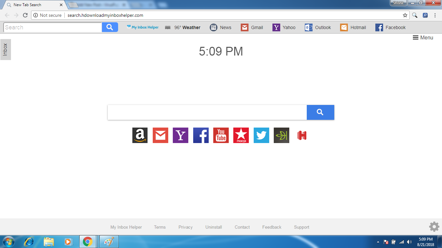Open Gmail from the red envelope shortcut icon
Image resolution: width=442 pixels, height=248 pixels.
point(160,135)
